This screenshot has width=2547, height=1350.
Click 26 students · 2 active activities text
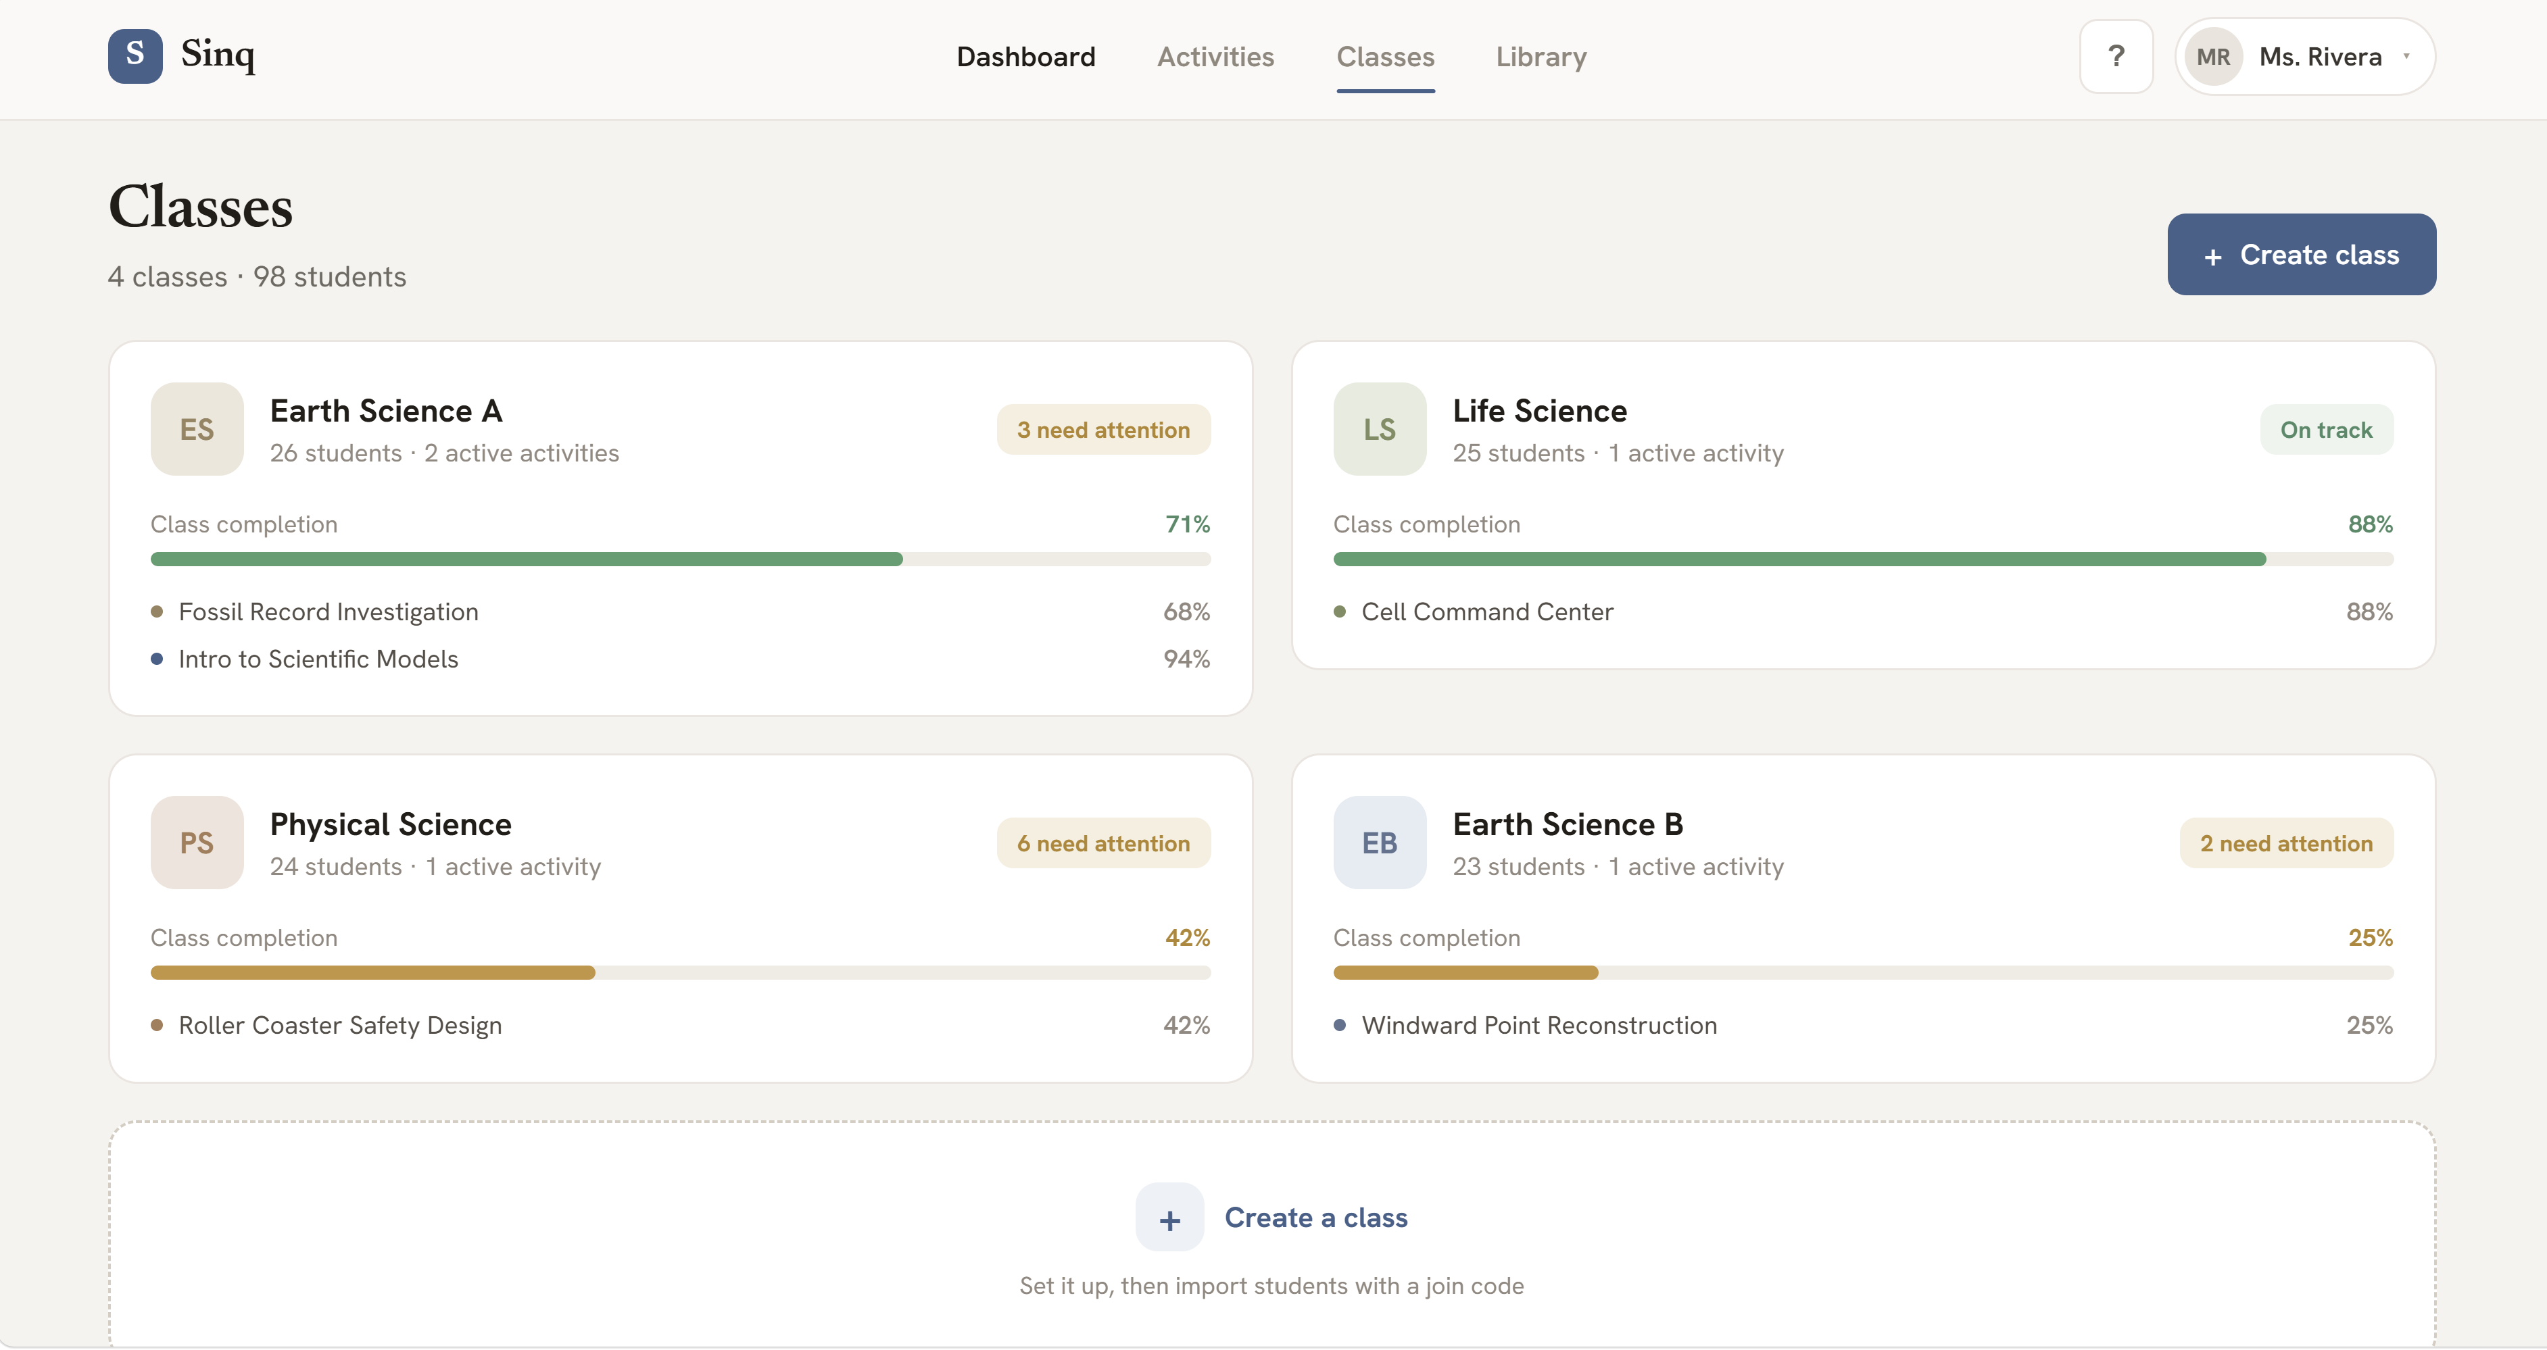coord(444,453)
